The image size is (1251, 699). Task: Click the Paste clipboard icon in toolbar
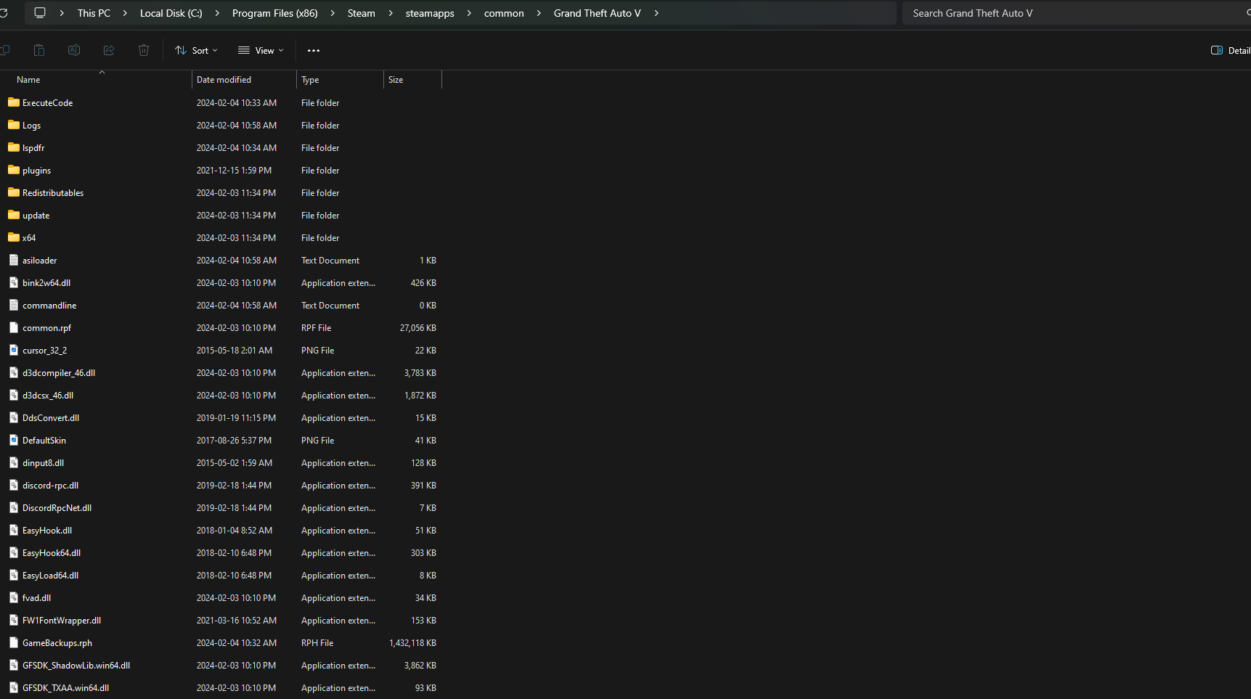click(39, 50)
